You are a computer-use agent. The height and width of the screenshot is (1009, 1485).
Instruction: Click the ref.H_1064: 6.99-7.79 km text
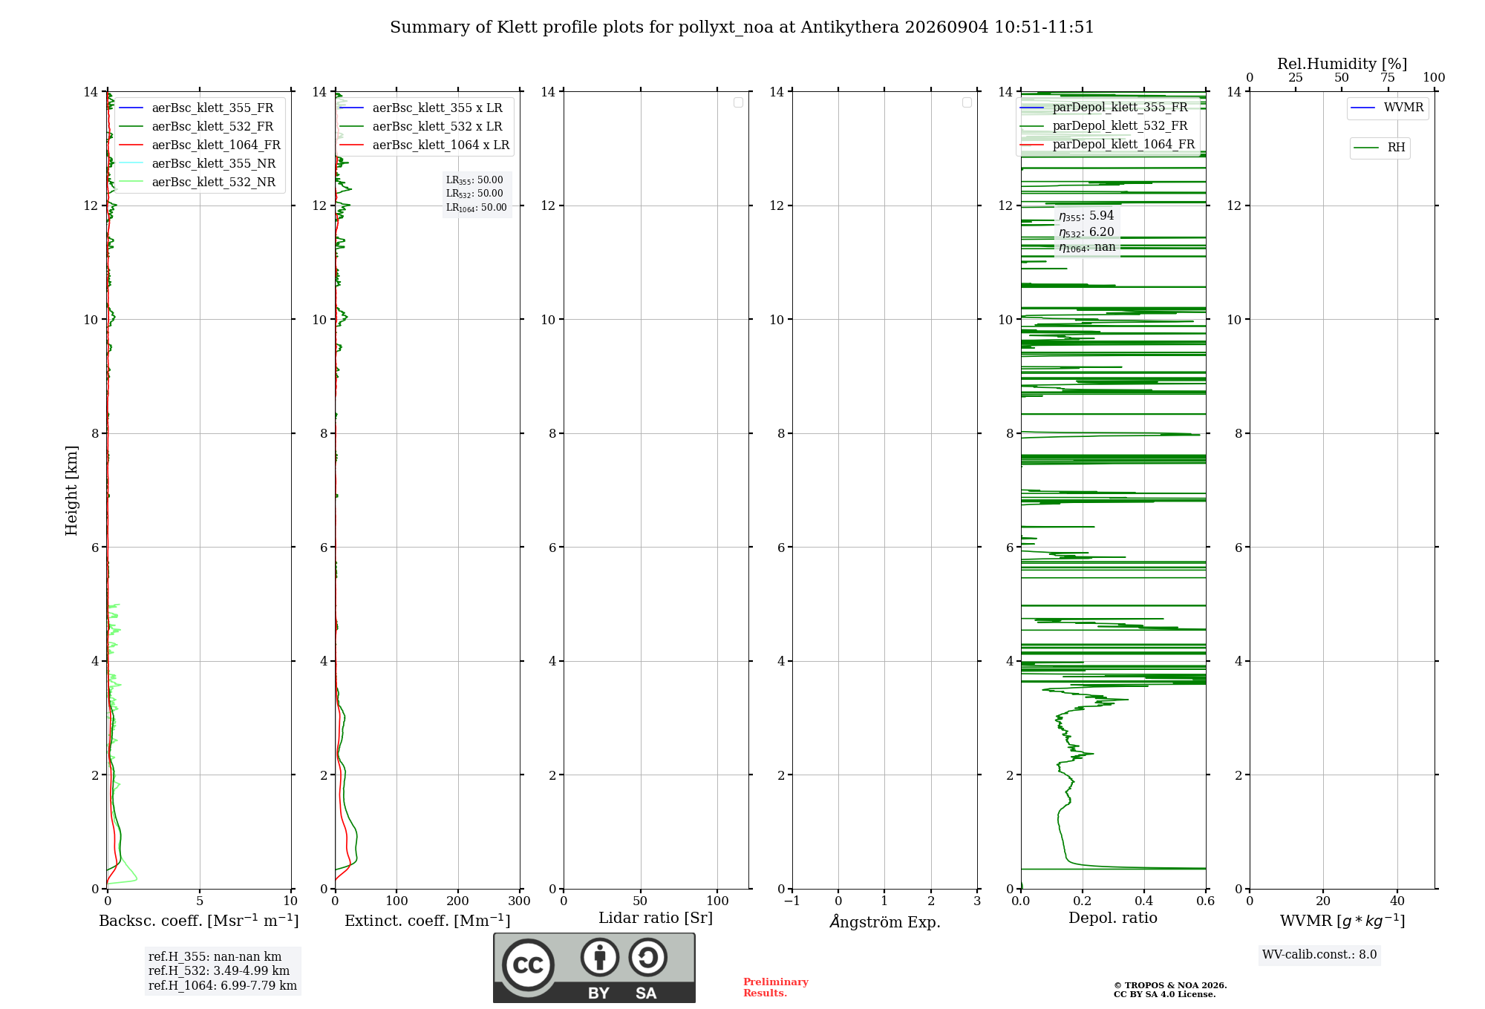tap(223, 986)
